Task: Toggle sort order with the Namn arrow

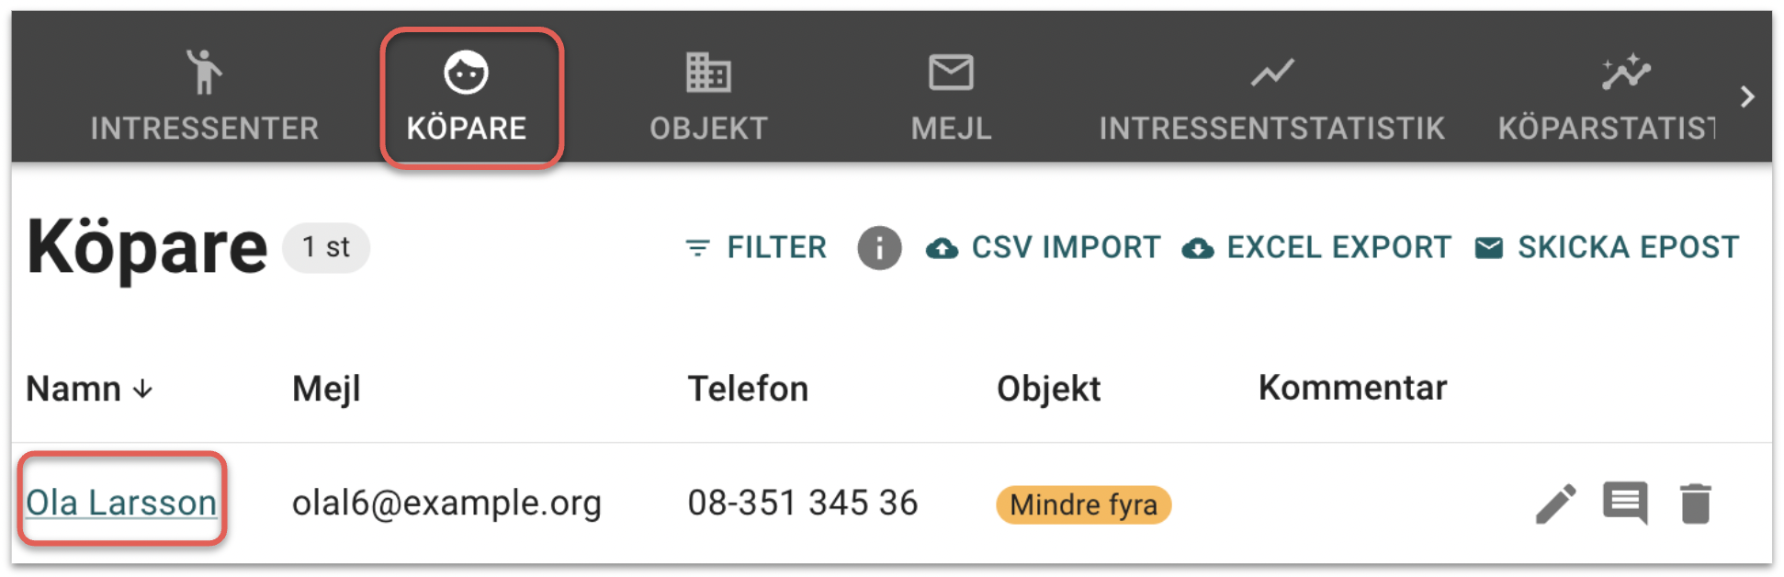Action: (x=142, y=390)
